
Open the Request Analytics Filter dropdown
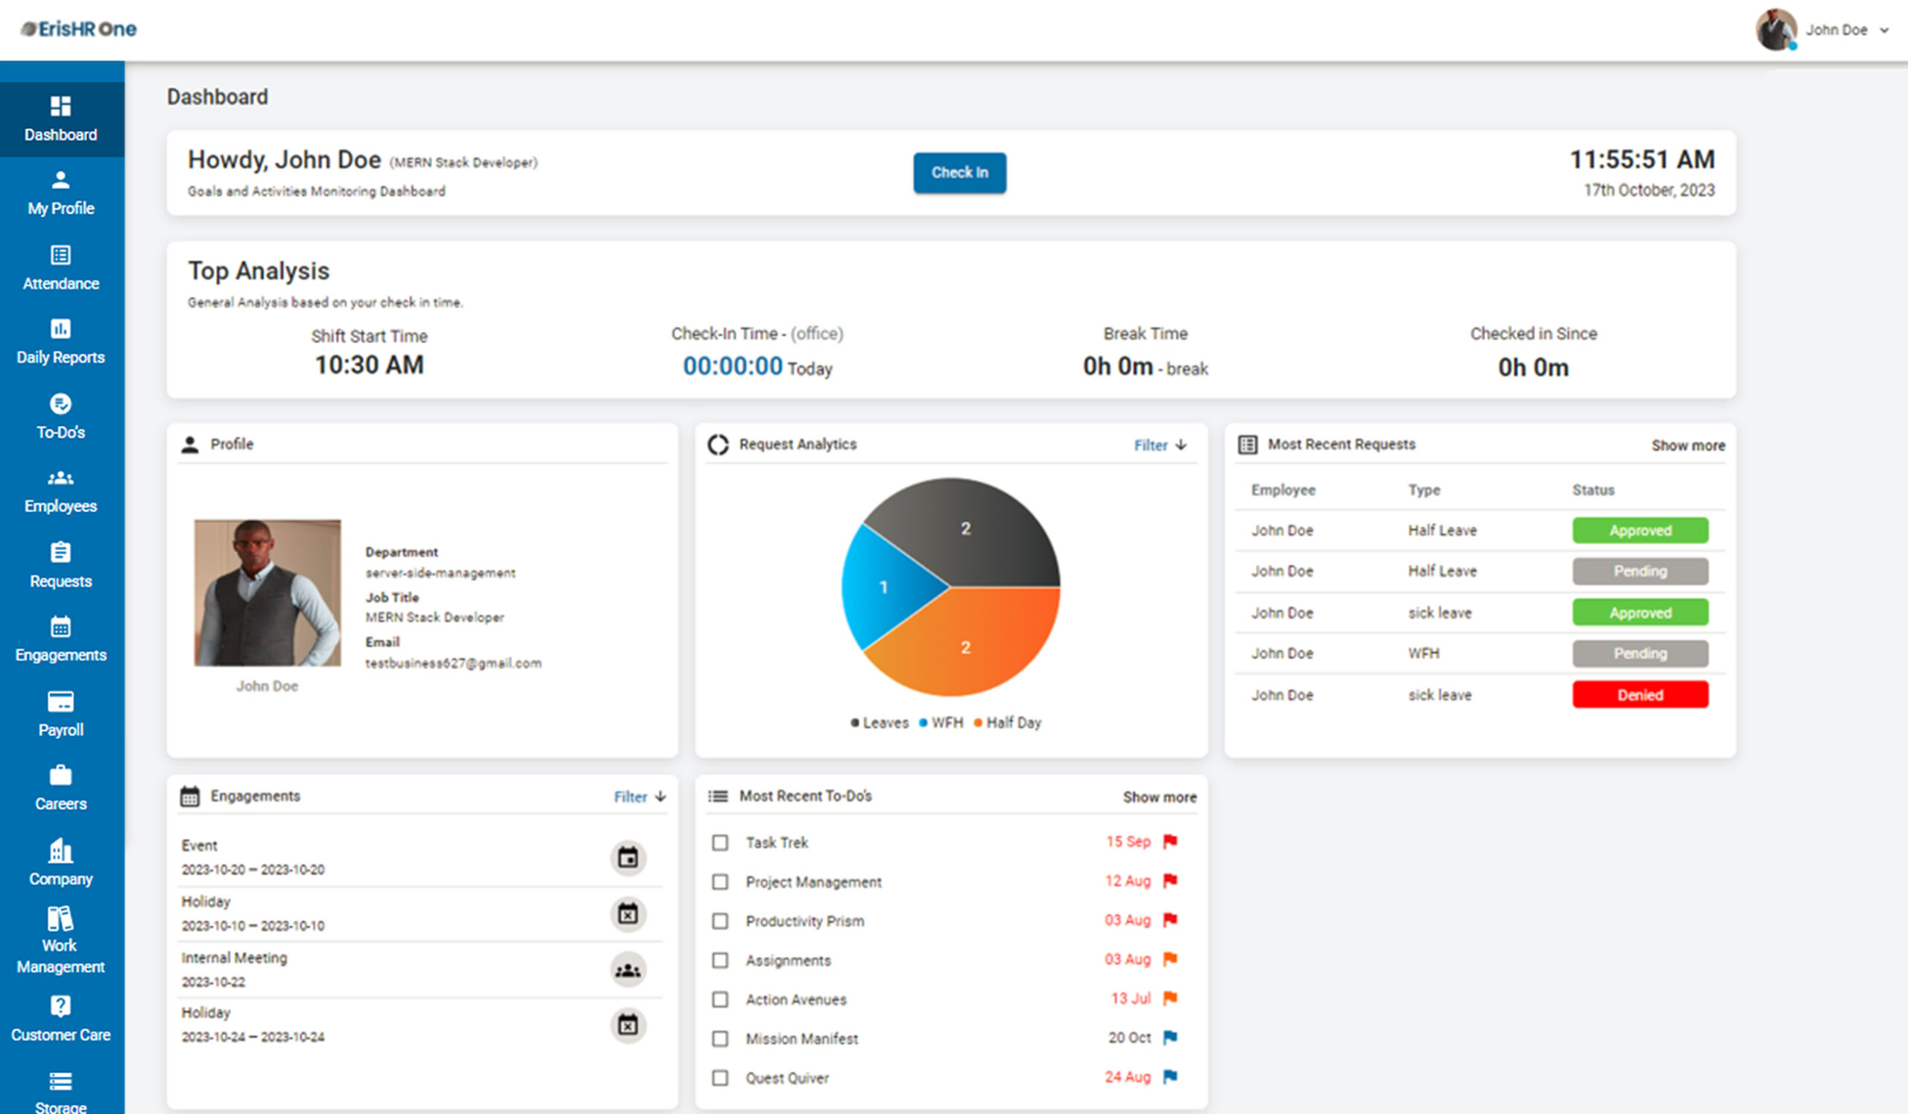tap(1158, 445)
